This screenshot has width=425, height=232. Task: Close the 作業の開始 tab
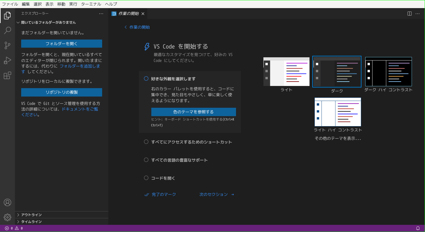[x=143, y=14]
